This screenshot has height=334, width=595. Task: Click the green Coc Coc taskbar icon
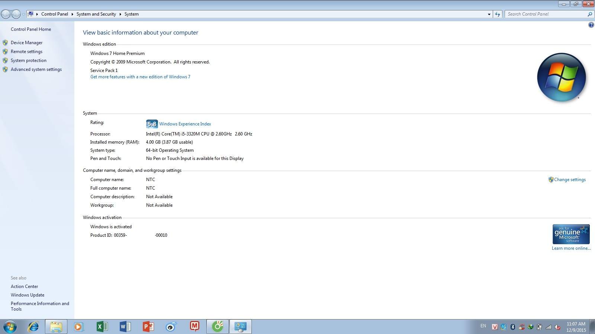pos(218,327)
